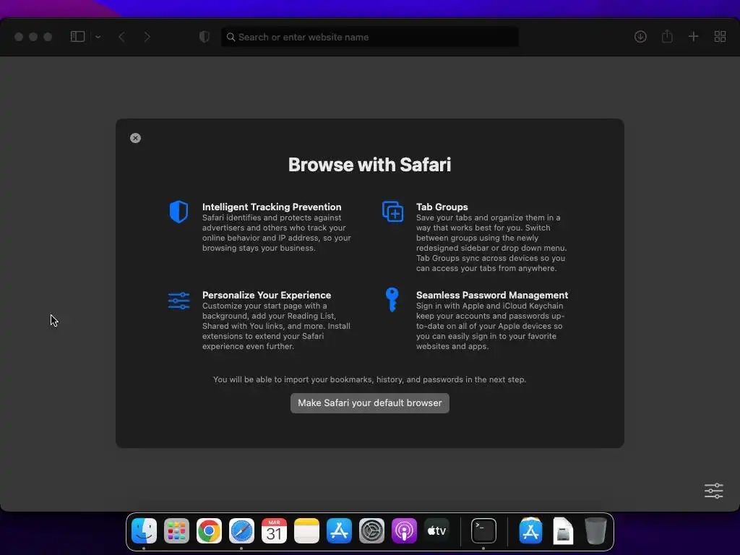Click the yellow minimize window button
The width and height of the screenshot is (740, 555).
click(x=33, y=37)
